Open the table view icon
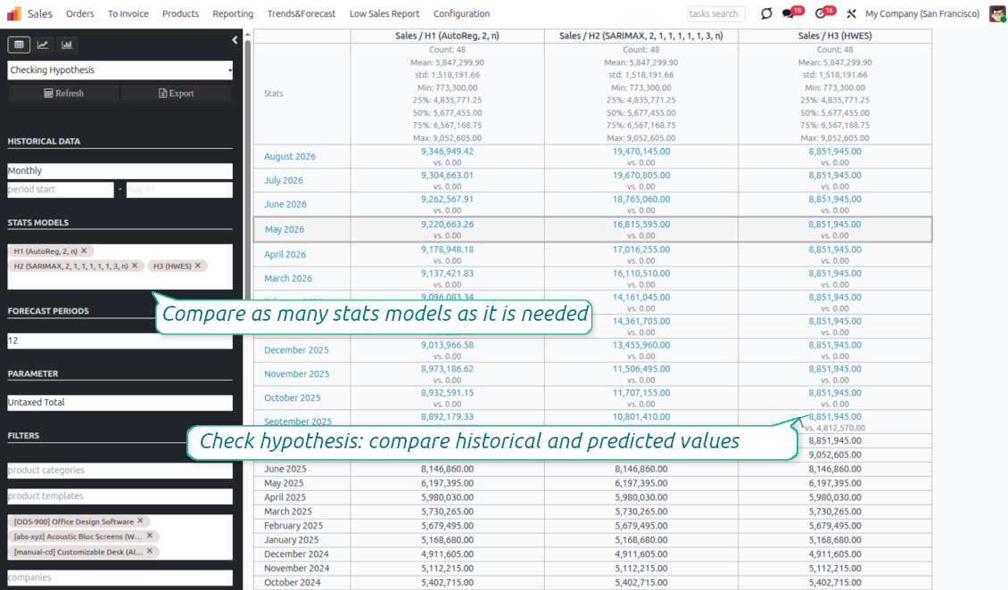The width and height of the screenshot is (1008, 590). [19, 44]
